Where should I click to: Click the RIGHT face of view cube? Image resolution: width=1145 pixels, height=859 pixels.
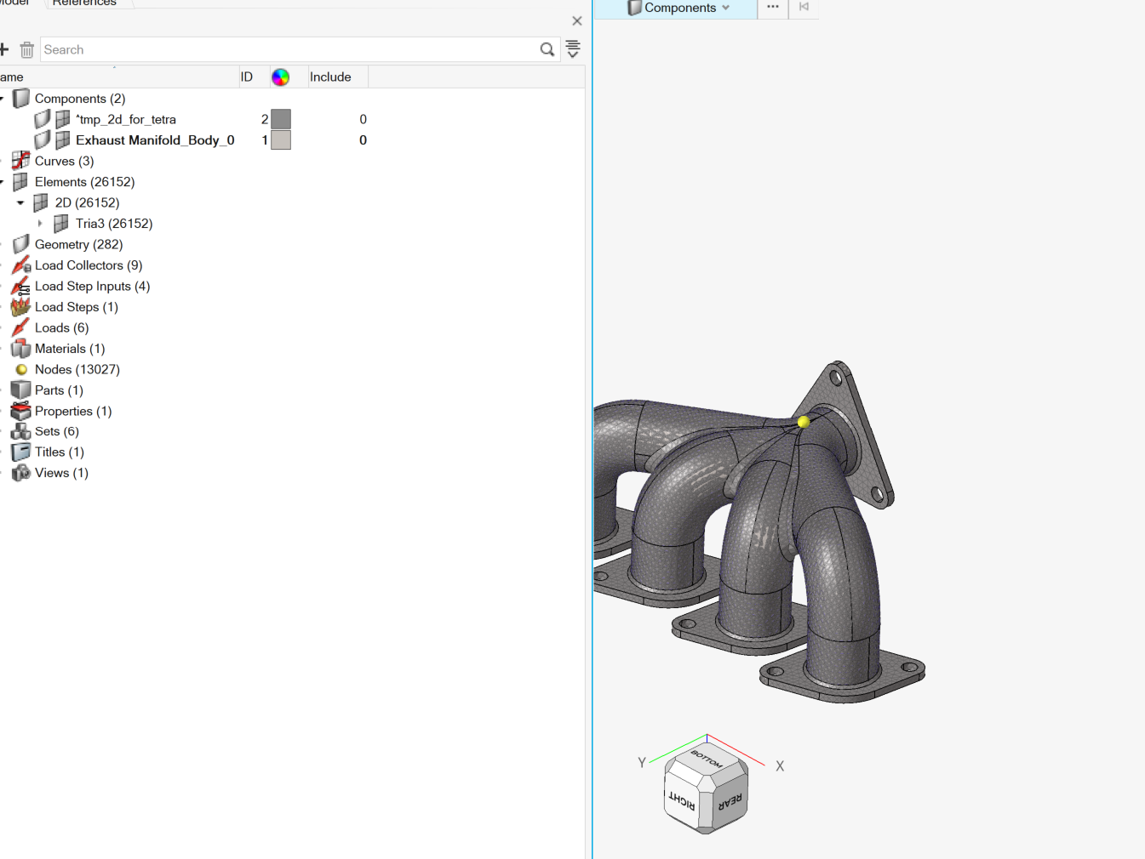tap(681, 799)
